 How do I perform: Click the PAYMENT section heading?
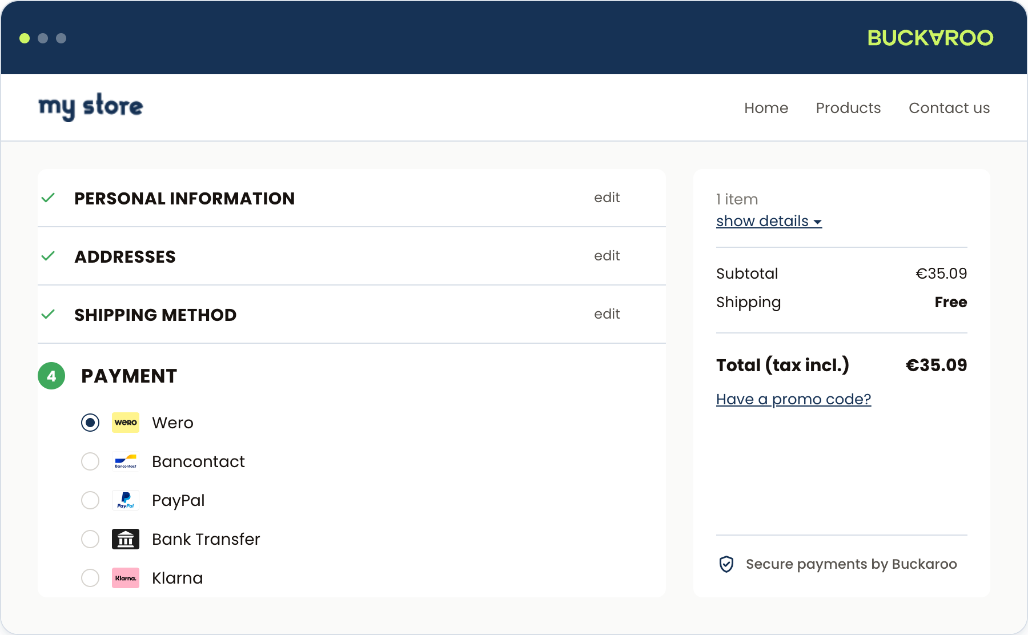pyautogui.click(x=129, y=376)
